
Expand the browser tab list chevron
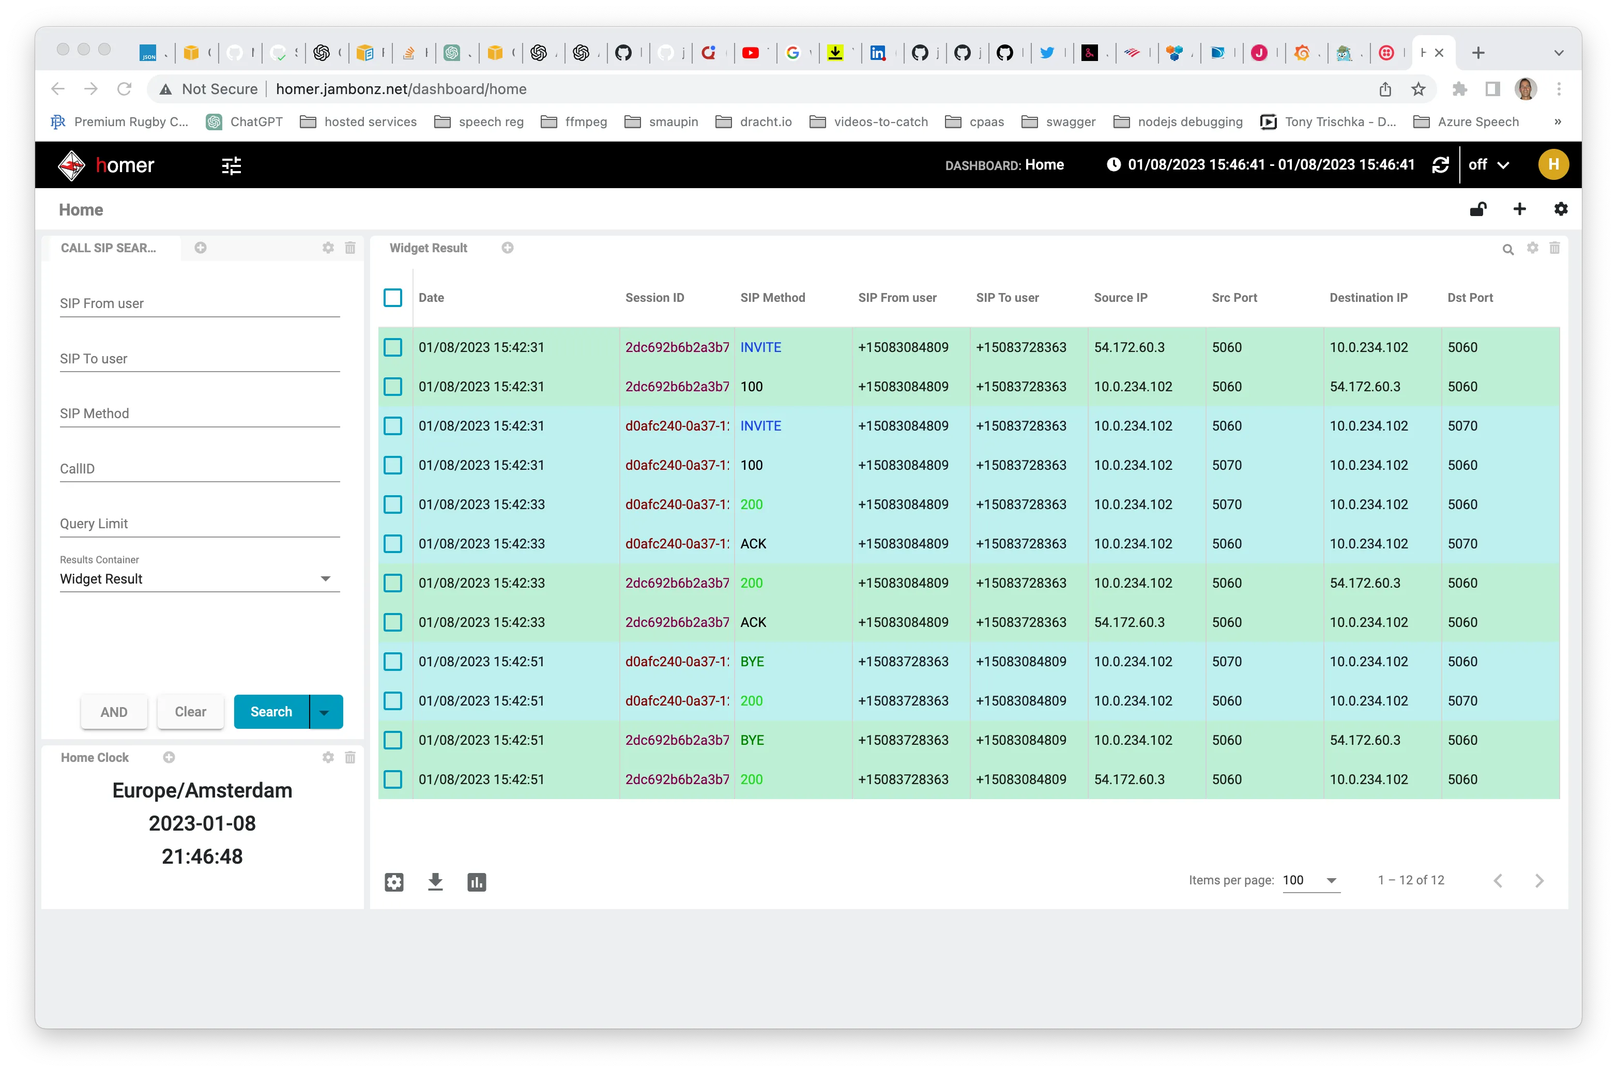click(1559, 53)
